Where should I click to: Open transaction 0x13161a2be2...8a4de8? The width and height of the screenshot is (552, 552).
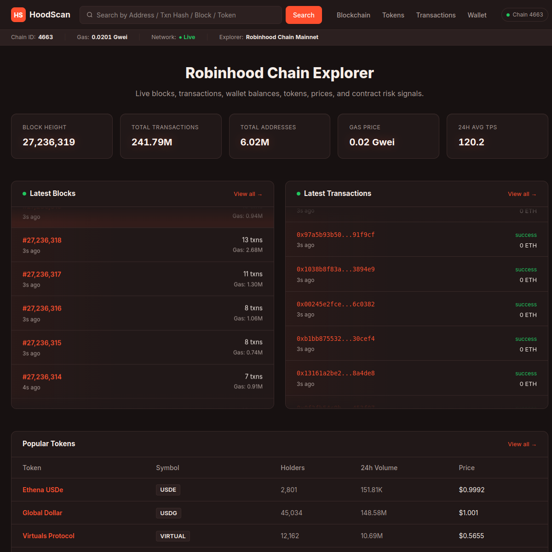tap(336, 373)
